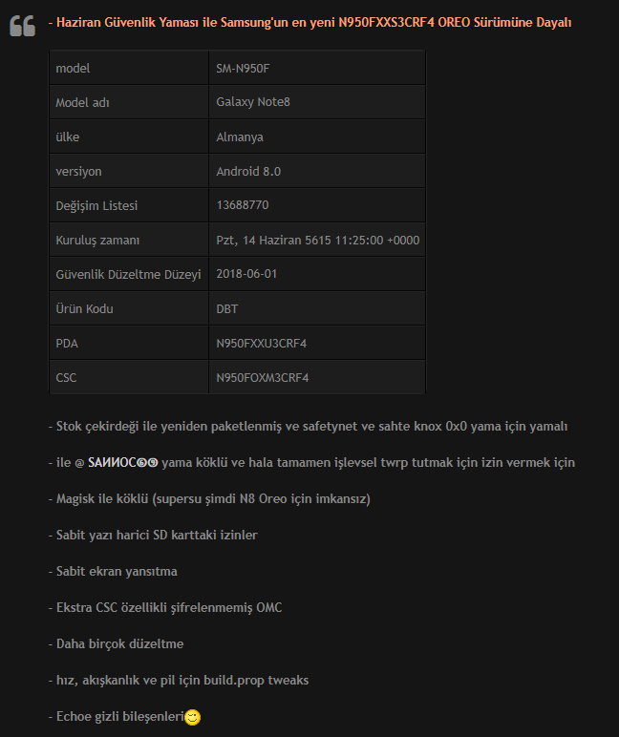The width and height of the screenshot is (619, 737).
Task: Click the build.prop tweaks text line
Action: coord(179,680)
